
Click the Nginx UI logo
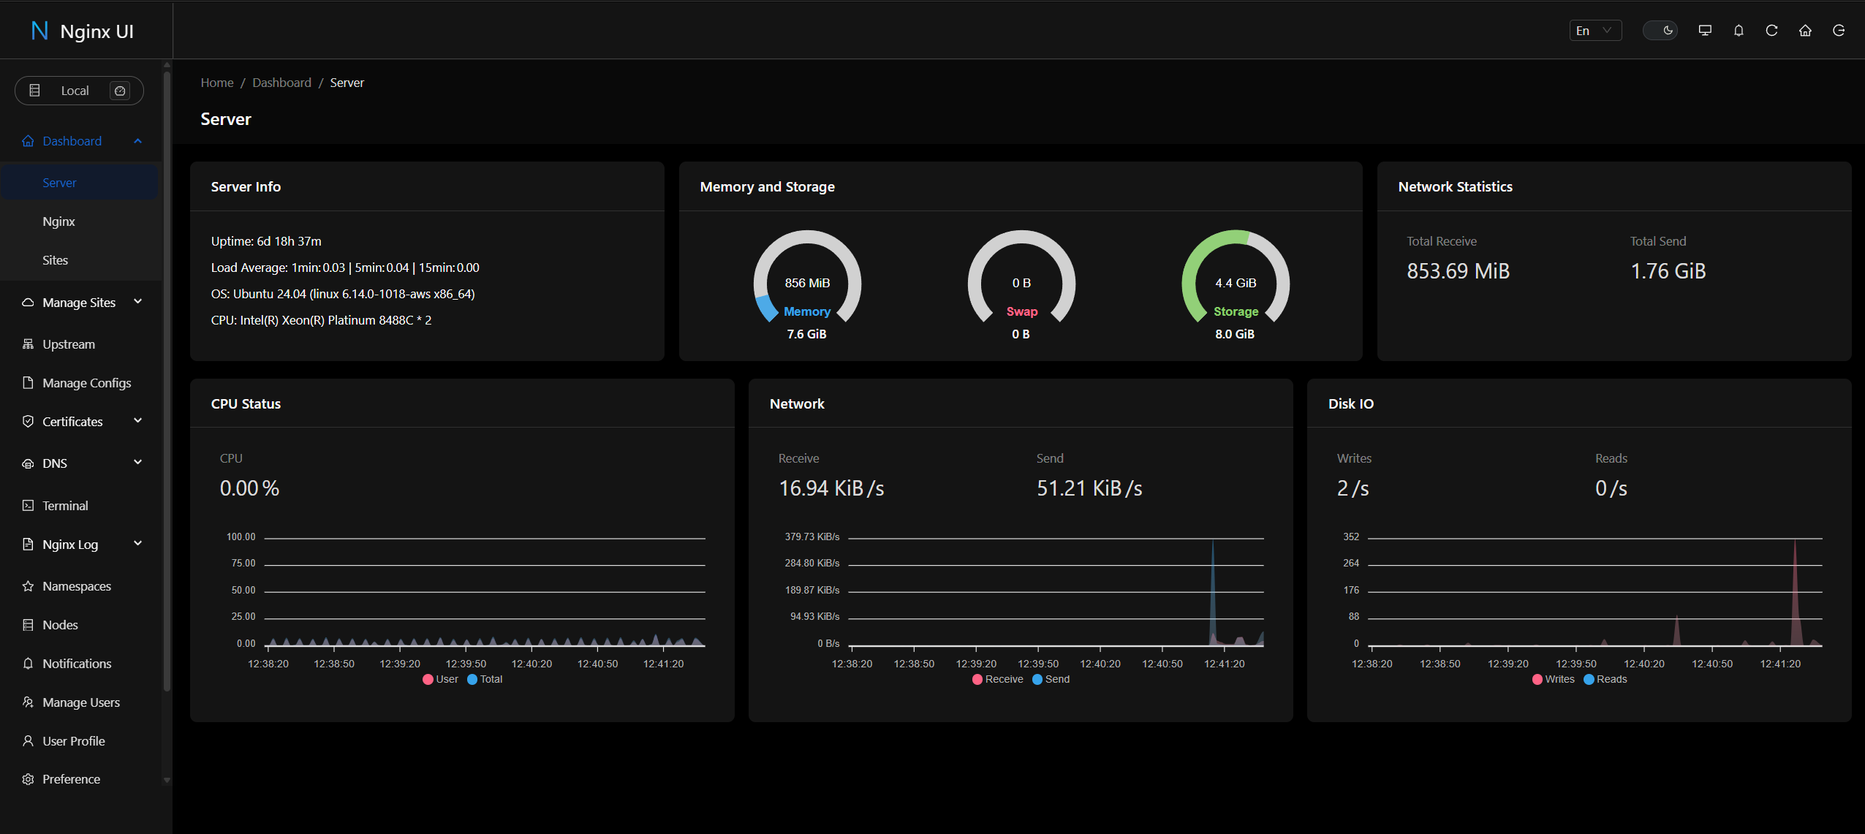click(83, 31)
